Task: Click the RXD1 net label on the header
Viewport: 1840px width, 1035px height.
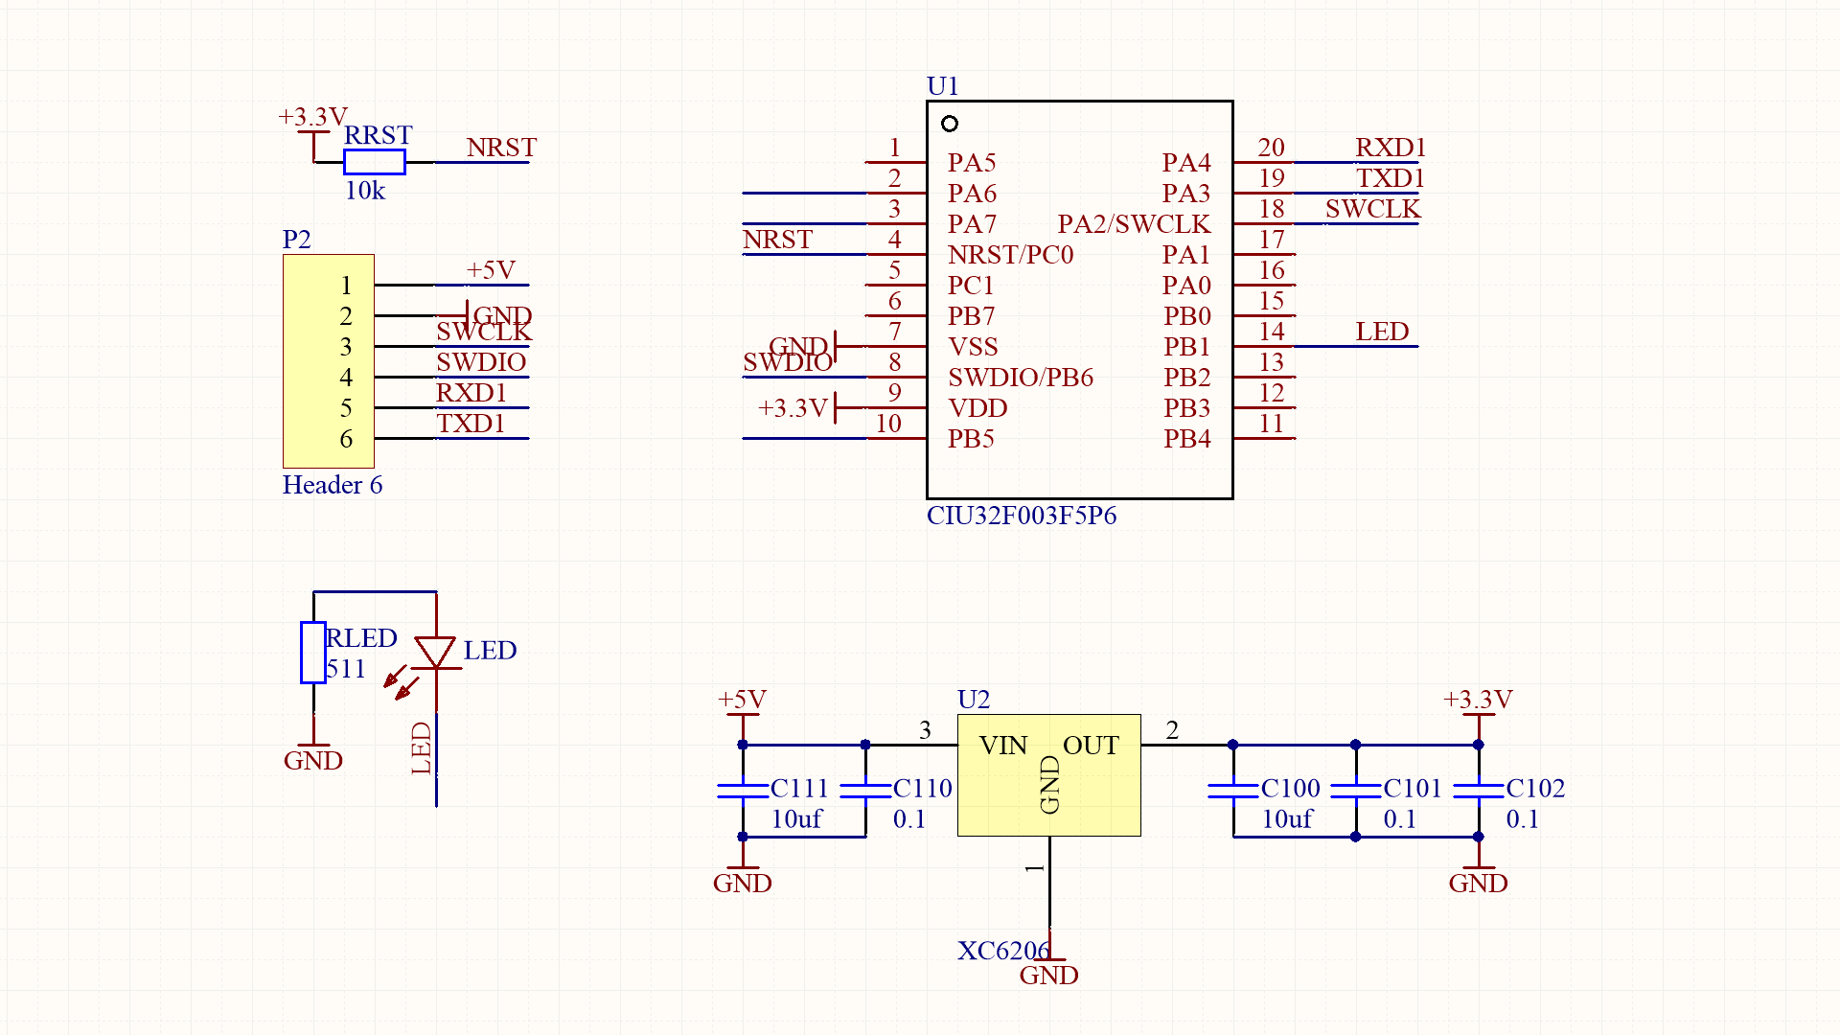Action: (471, 393)
